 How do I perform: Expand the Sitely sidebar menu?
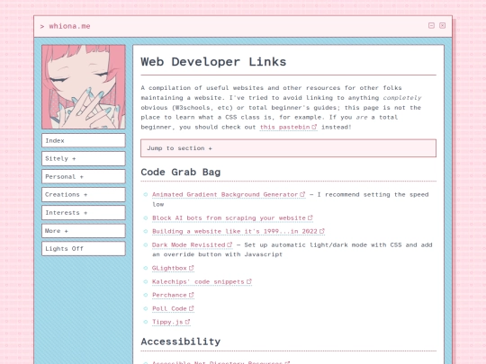tap(84, 158)
